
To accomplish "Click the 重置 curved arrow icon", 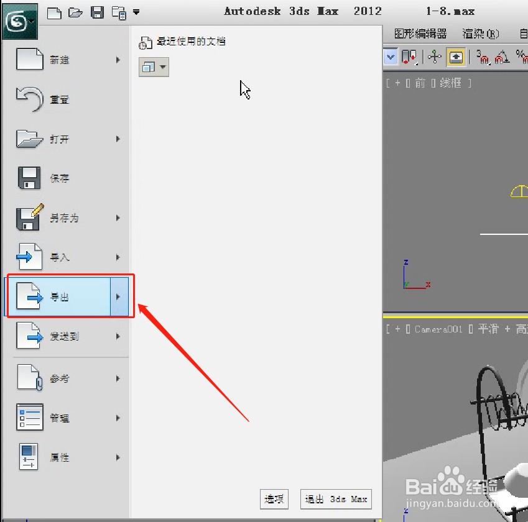I will [x=30, y=99].
